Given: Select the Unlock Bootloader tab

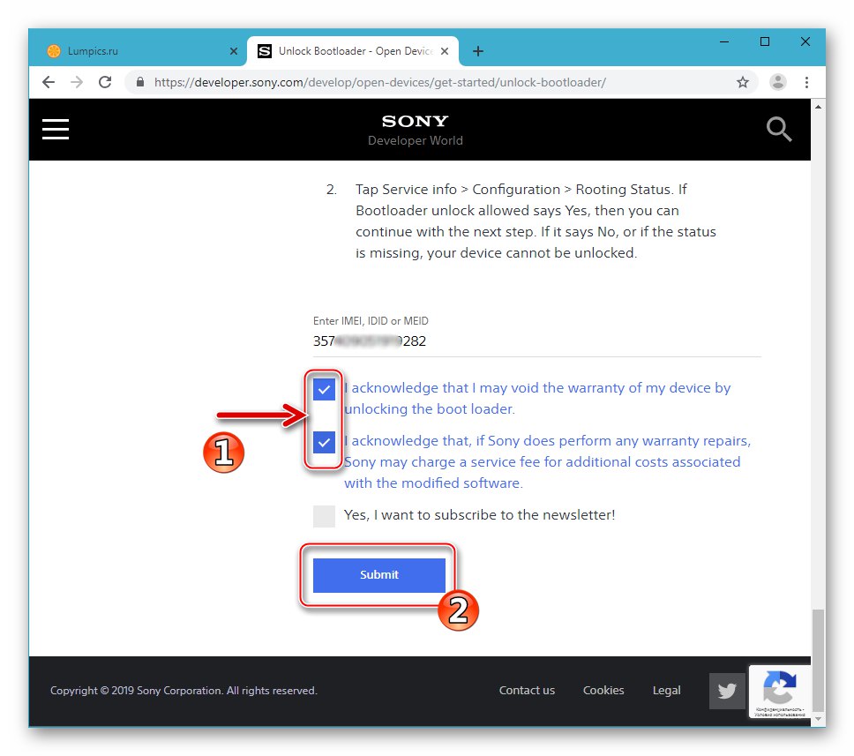Looking at the screenshot, I should pyautogui.click(x=353, y=51).
